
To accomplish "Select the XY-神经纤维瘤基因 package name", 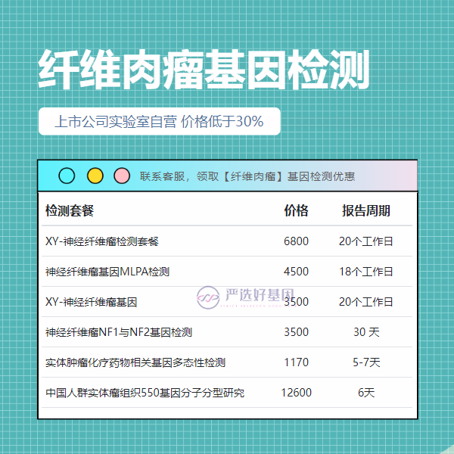I will click(x=91, y=302).
